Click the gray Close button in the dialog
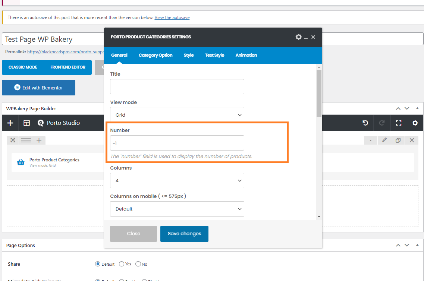This screenshot has width=424, height=281. 134,234
